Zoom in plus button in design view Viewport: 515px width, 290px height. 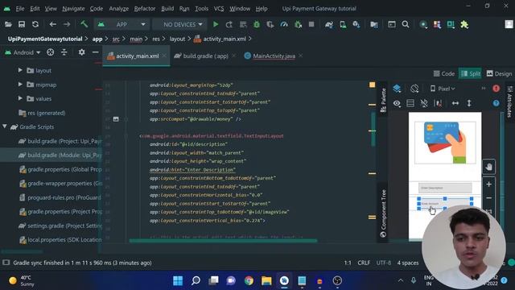[488, 184]
